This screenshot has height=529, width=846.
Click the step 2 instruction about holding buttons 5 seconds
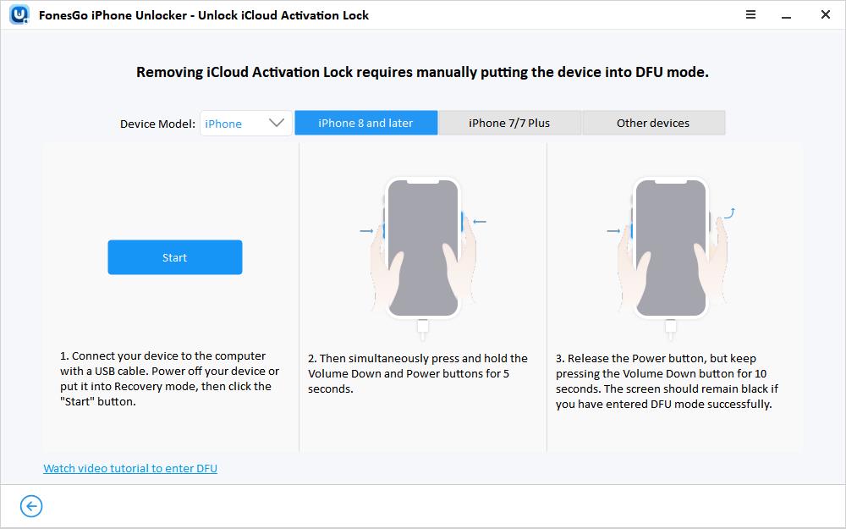418,373
